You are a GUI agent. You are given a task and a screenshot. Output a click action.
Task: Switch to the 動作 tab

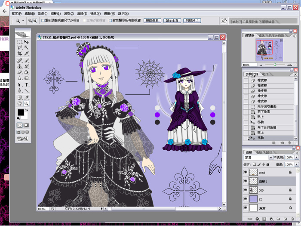(x=265, y=74)
